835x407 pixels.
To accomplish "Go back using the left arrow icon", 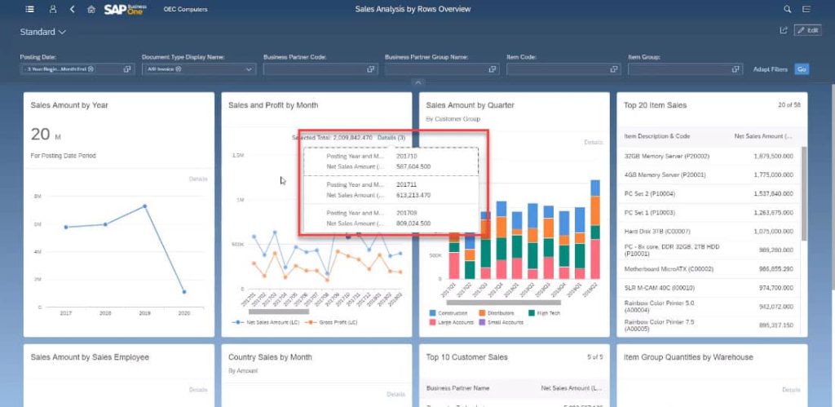I will tap(72, 9).
